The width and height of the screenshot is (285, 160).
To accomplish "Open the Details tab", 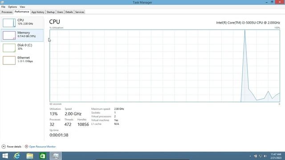I will point(69,12).
